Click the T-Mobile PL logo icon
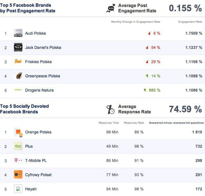 (18, 161)
